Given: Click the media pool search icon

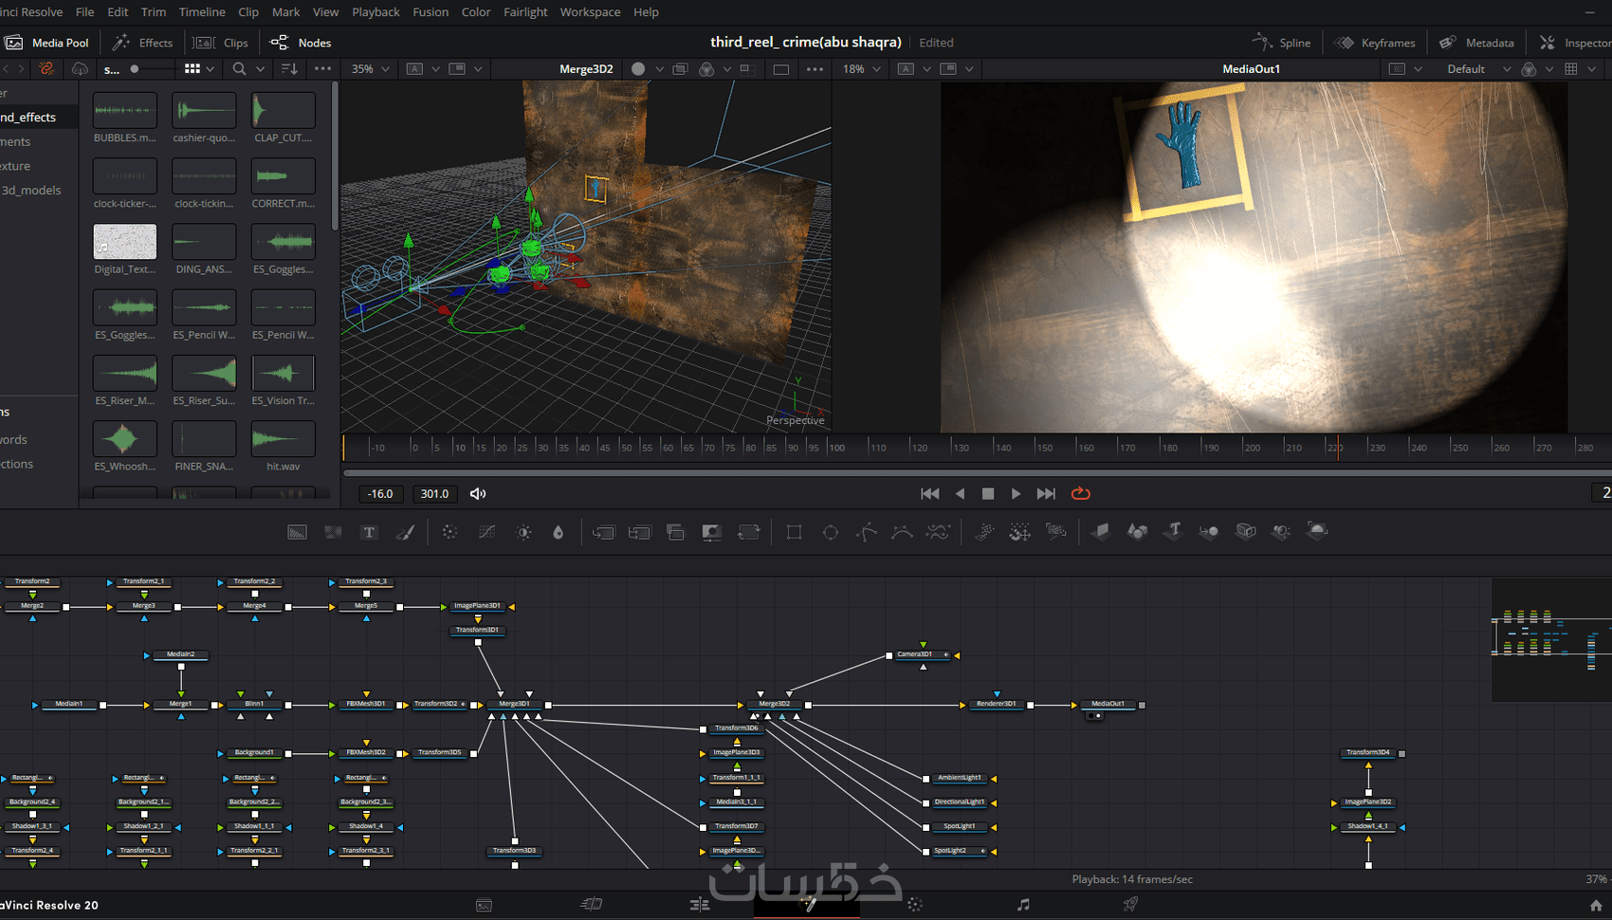Looking at the screenshot, I should pos(239,68).
